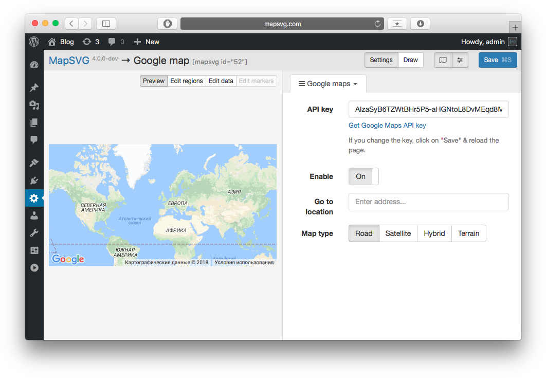
Task: Switch to Draw mode
Action: click(411, 60)
